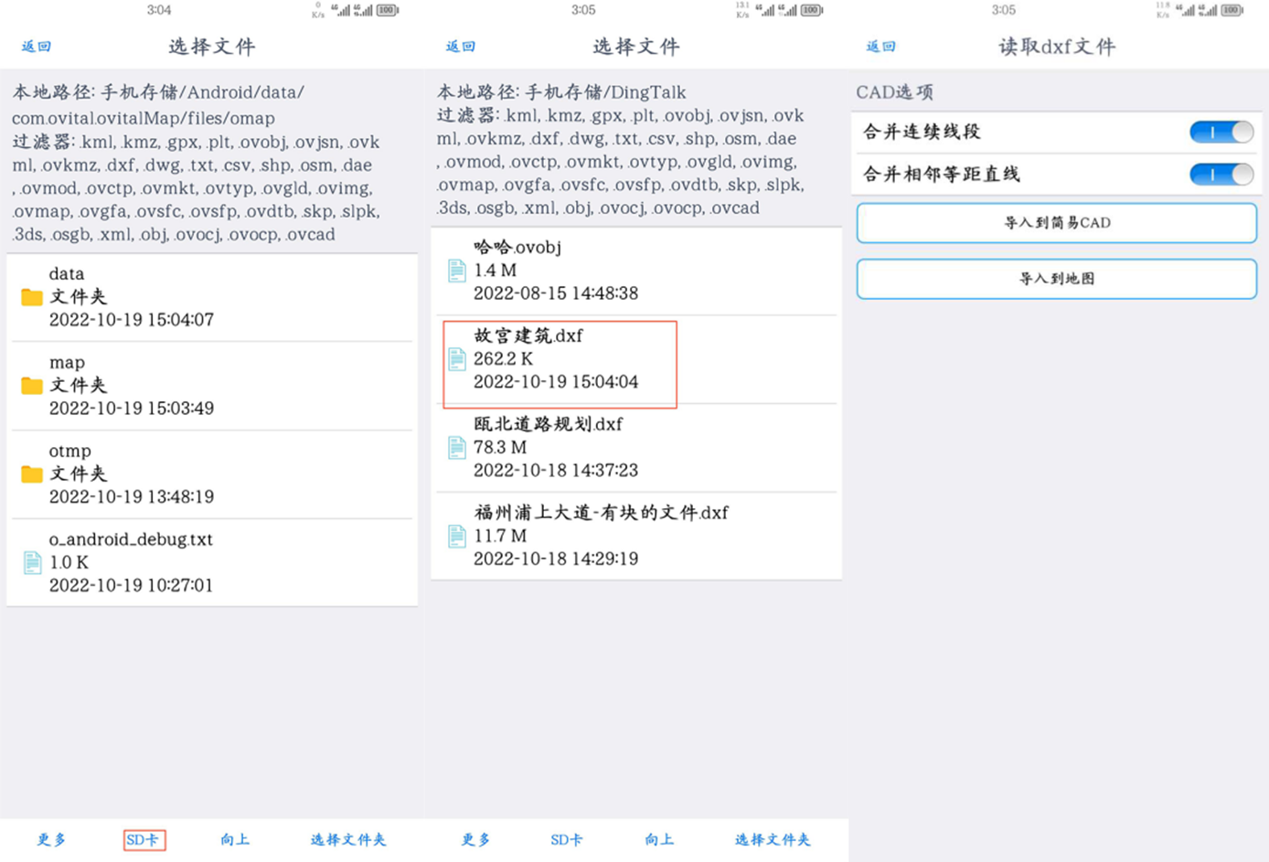
Task: Tap the highlighted SD卡 tab
Action: pos(144,839)
